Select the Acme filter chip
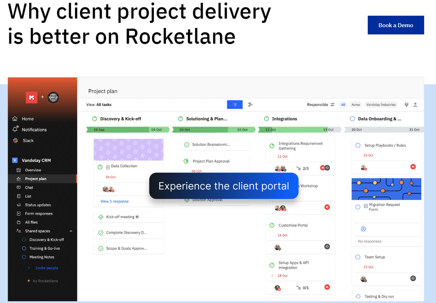The width and height of the screenshot is (436, 303). click(356, 105)
